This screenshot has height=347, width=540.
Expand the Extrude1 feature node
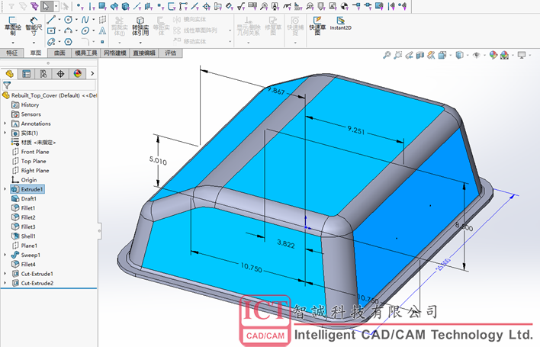(5, 189)
